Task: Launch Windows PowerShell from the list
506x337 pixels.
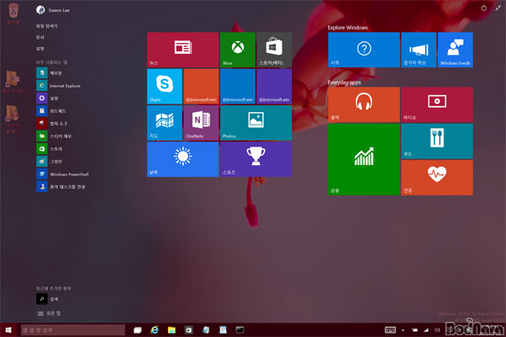Action: click(x=62, y=174)
